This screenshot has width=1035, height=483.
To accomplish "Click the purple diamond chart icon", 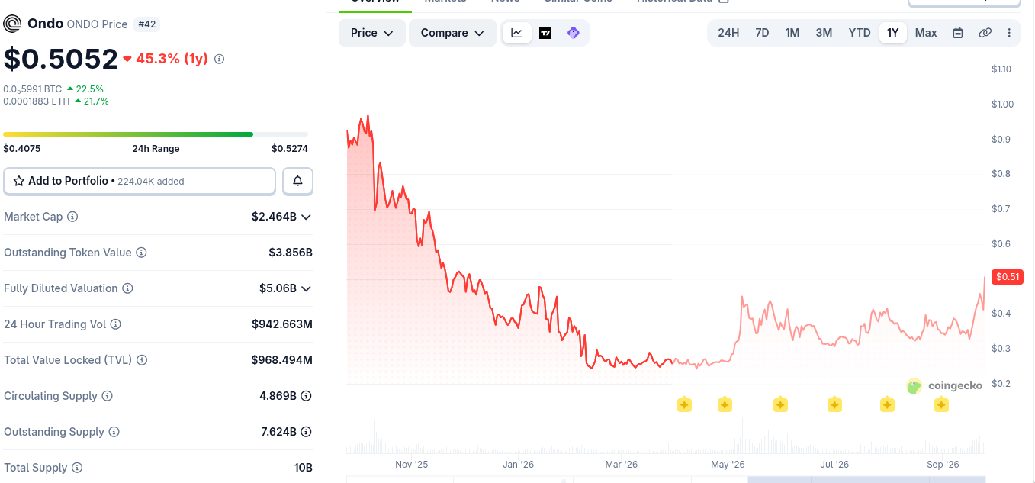I will (574, 33).
